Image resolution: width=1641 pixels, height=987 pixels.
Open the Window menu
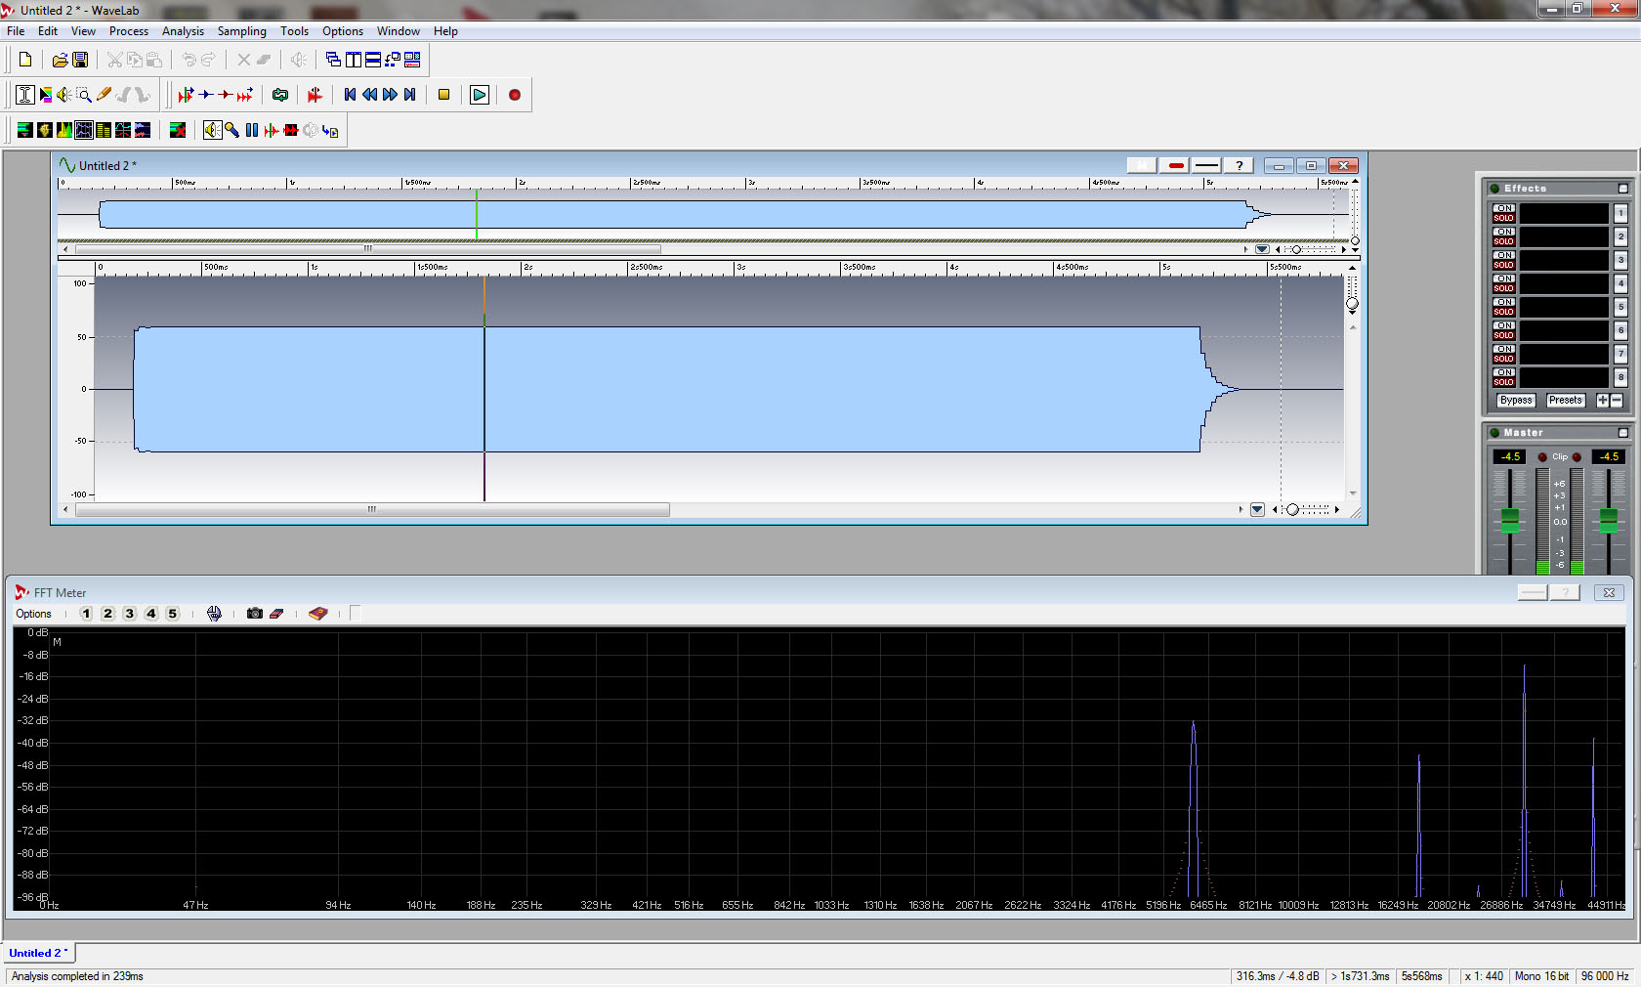tap(399, 31)
